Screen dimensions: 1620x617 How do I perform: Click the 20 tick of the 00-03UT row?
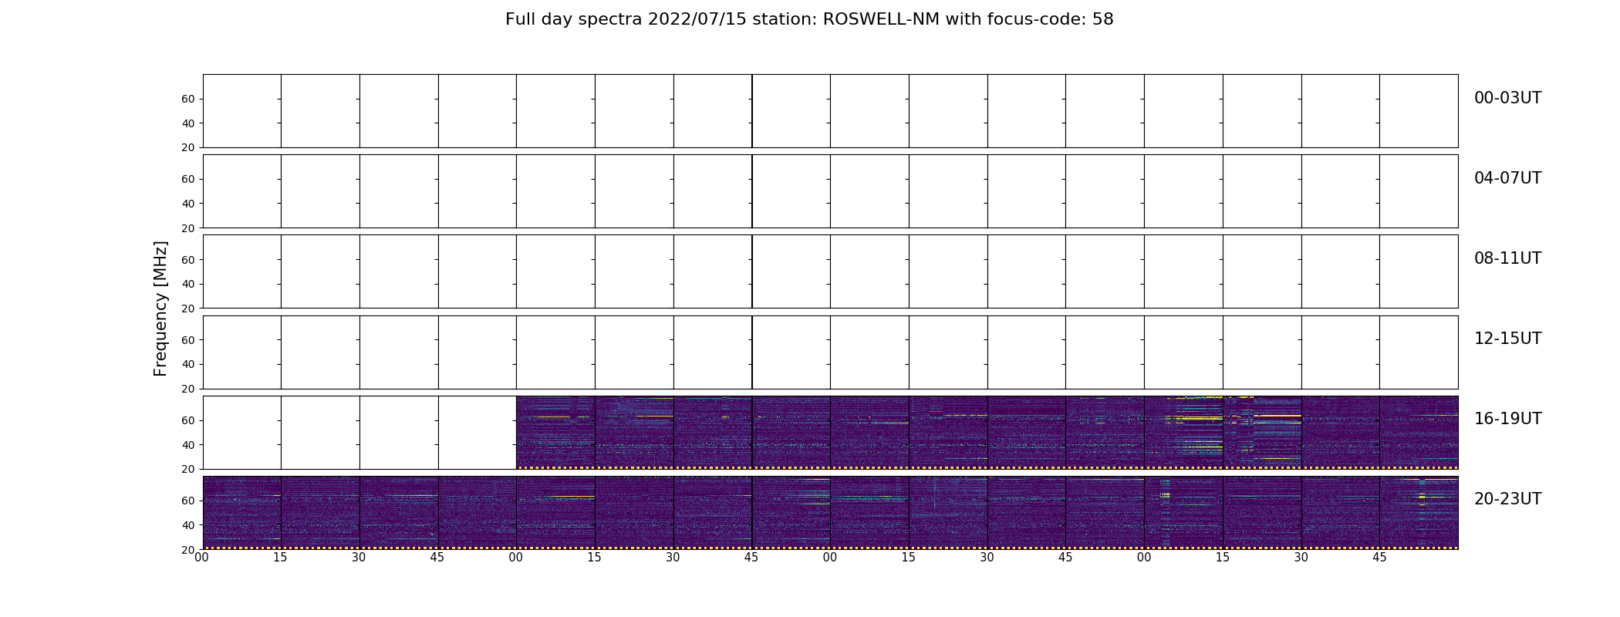point(188,148)
